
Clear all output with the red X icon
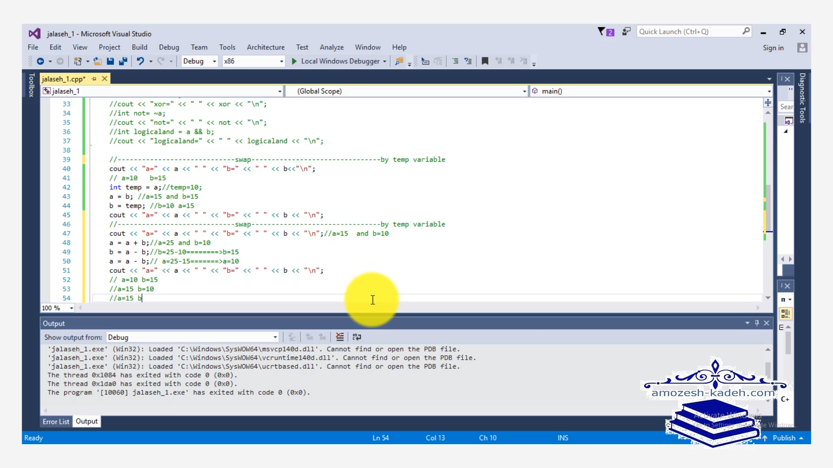(340, 337)
